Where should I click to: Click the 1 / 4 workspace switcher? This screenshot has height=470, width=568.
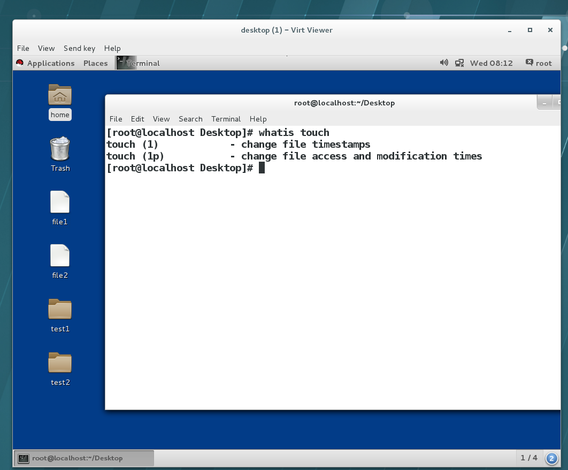pyautogui.click(x=529, y=458)
